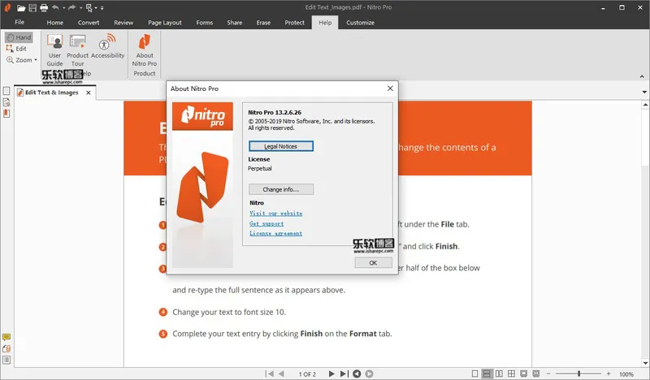
Task: Close the About Nitro Pro dialog
Action: pos(390,89)
